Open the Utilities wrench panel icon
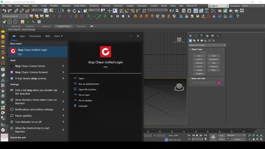 [x=218, y=36]
